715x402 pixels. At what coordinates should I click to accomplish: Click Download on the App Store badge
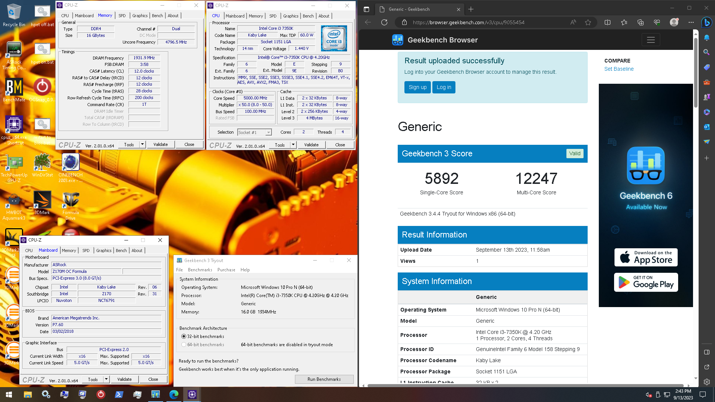pos(646,257)
